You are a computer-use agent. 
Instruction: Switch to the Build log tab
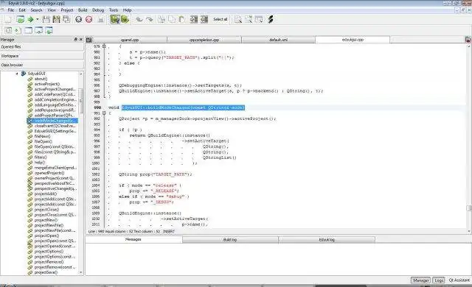tap(230, 240)
